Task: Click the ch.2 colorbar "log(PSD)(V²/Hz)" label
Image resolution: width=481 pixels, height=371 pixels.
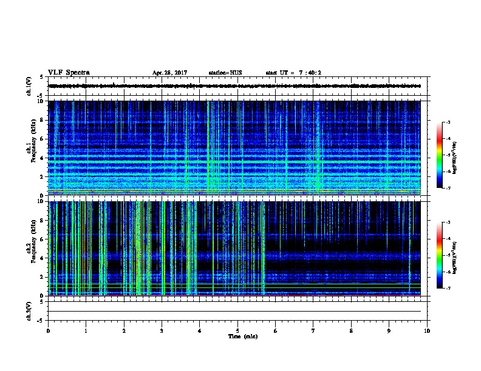Action: point(455,258)
